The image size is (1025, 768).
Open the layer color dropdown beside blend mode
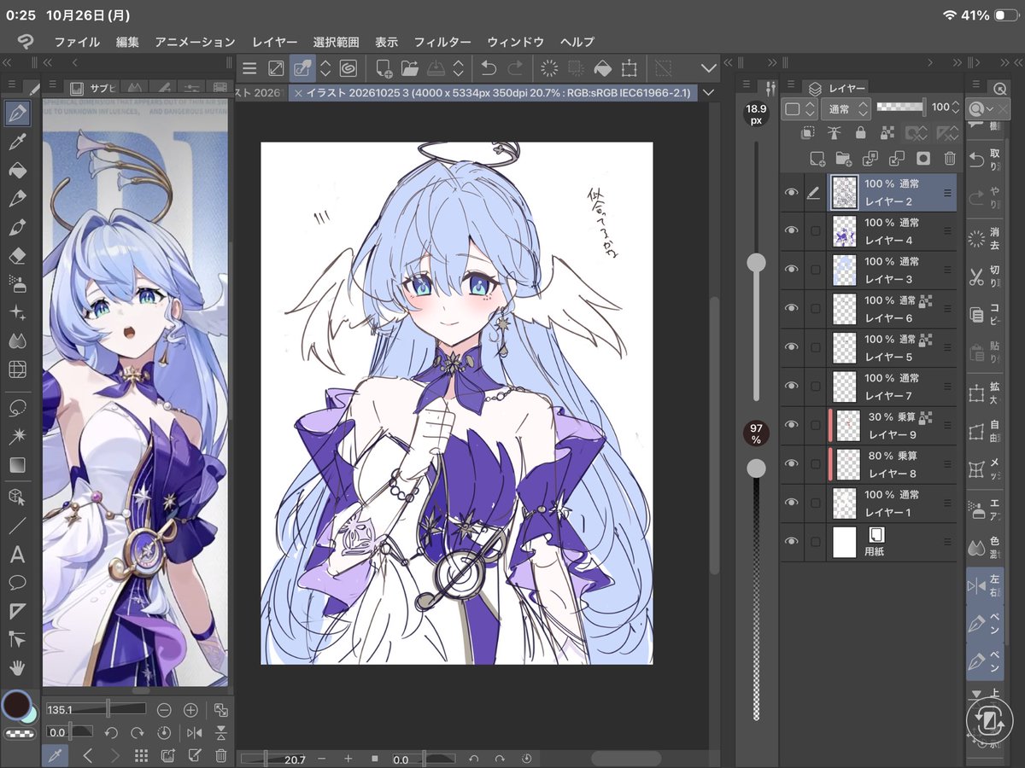click(800, 109)
